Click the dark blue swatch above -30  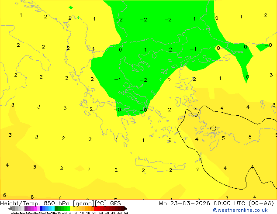tap(41, 208)
